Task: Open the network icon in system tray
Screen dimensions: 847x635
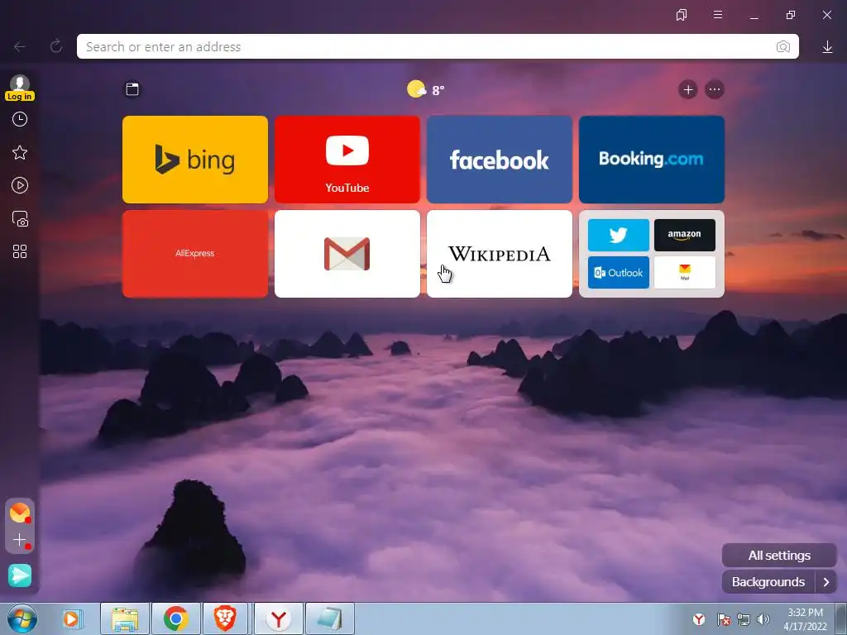Action: tap(744, 619)
